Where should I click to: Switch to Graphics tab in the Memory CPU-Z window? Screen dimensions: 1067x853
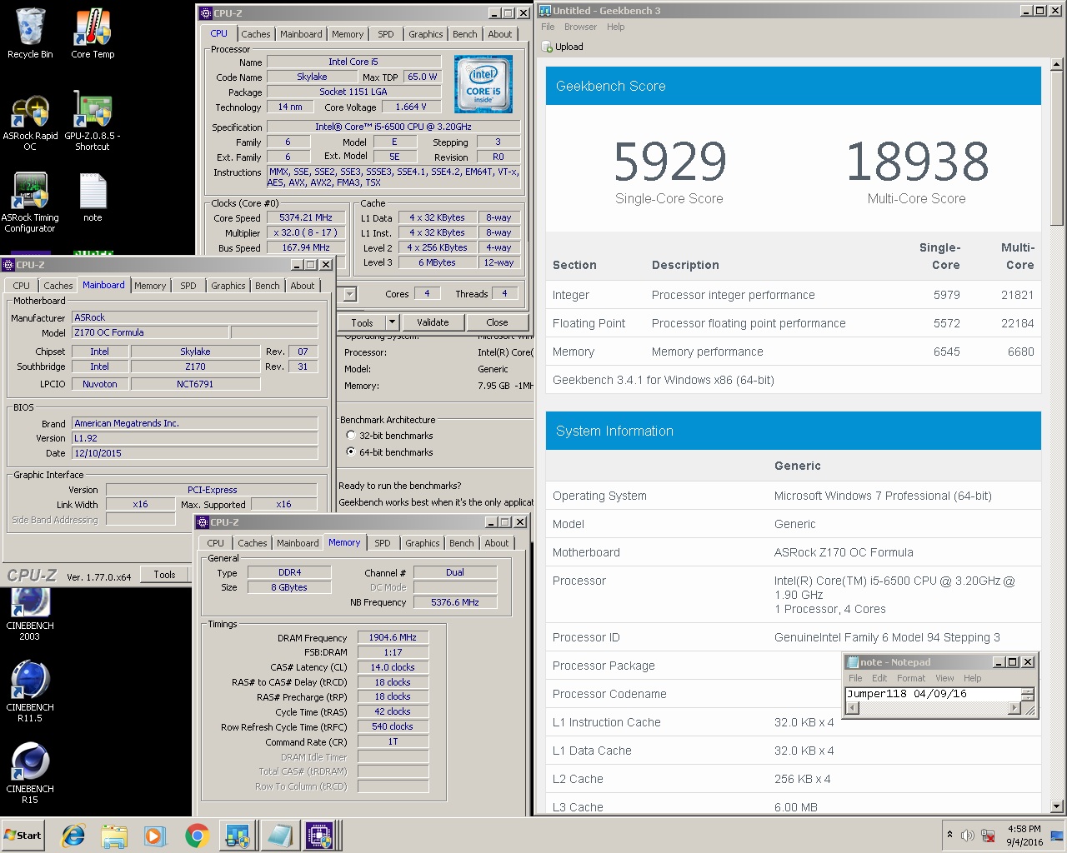(423, 543)
